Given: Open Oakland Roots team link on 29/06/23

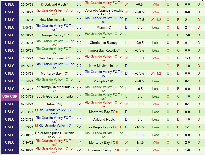Looking at the screenshot, I should coord(56,4).
